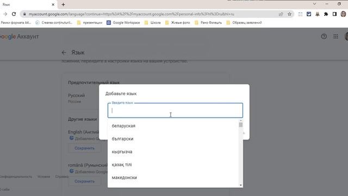Image resolution: width=348 pixels, height=196 pixels.
Task: Bookmark this page with the star icon
Action: pos(289,14)
